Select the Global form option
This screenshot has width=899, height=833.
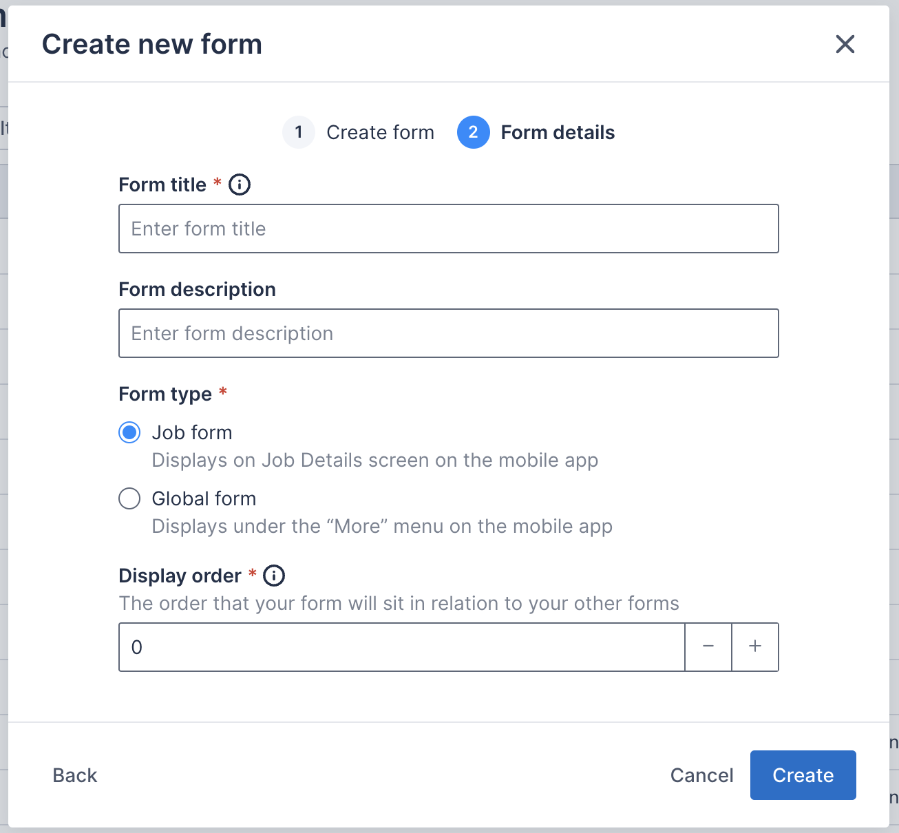coord(204,498)
